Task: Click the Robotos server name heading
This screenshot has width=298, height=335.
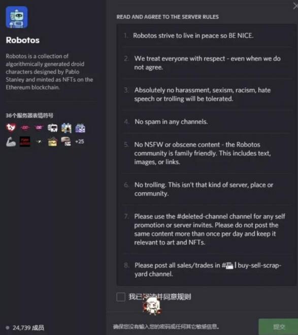Action: pos(23,40)
